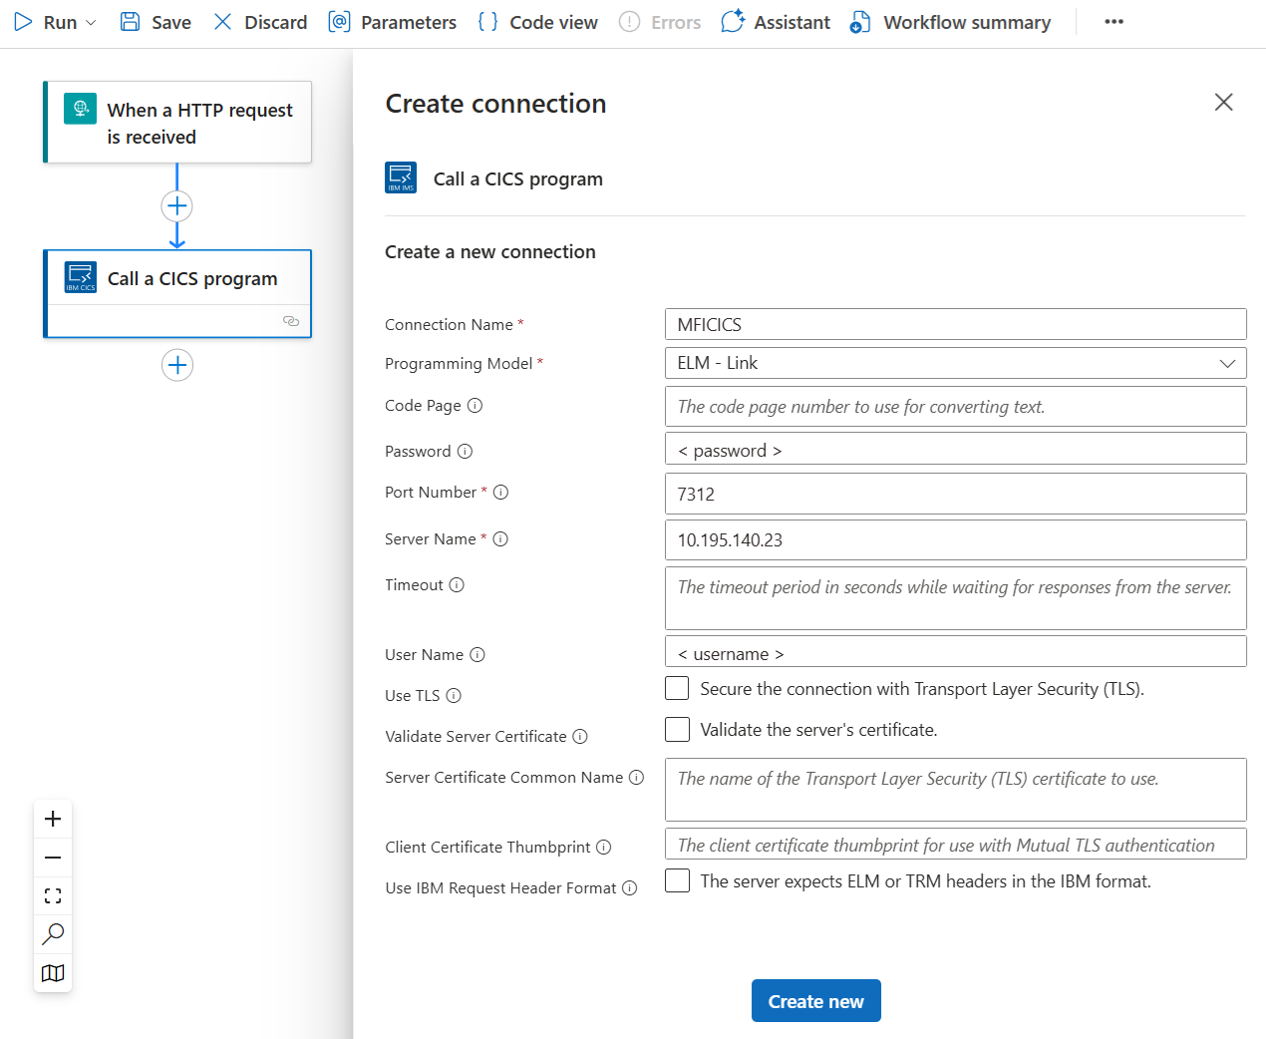
Task: Fit workflow to window
Action: [x=52, y=895]
